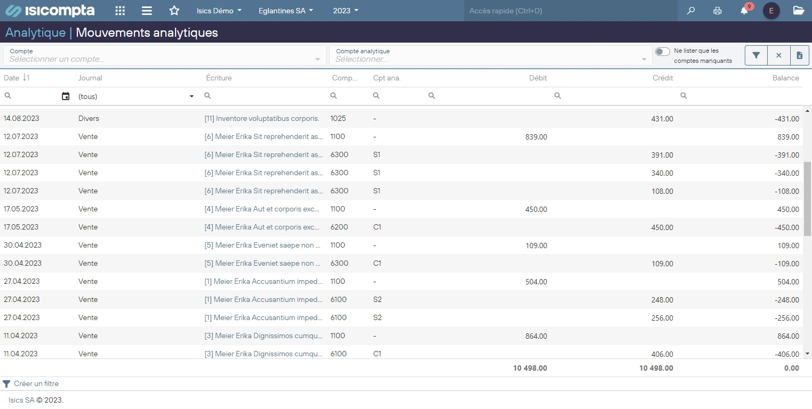This screenshot has width=812, height=409.
Task: Click the 0.00 balance total
Action: tap(792, 368)
